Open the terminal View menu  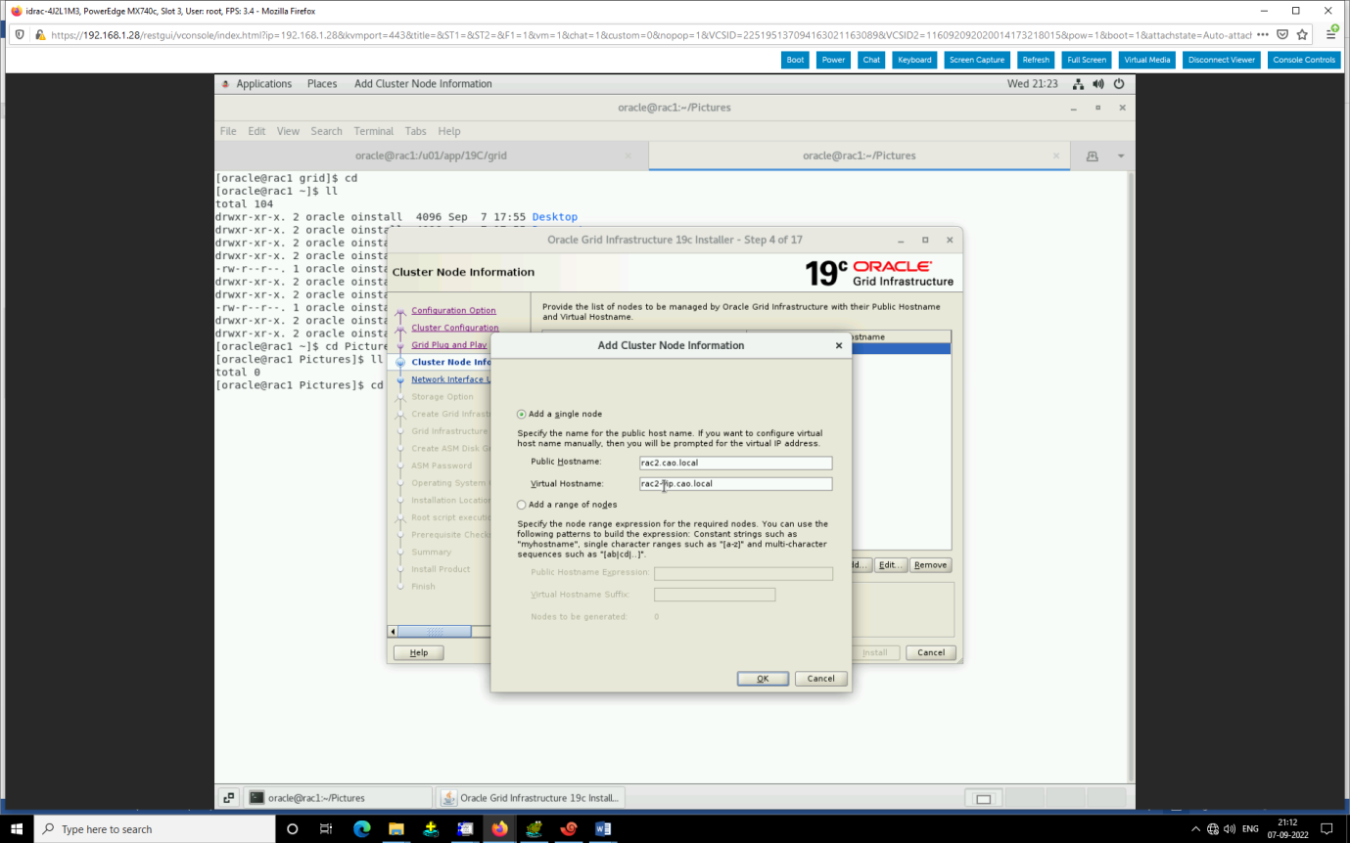(x=288, y=131)
